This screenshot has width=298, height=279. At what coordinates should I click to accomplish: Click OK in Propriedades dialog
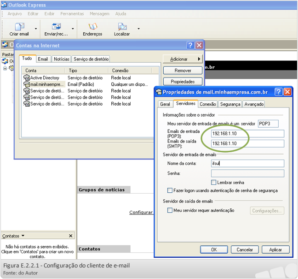pyautogui.click(x=214, y=249)
